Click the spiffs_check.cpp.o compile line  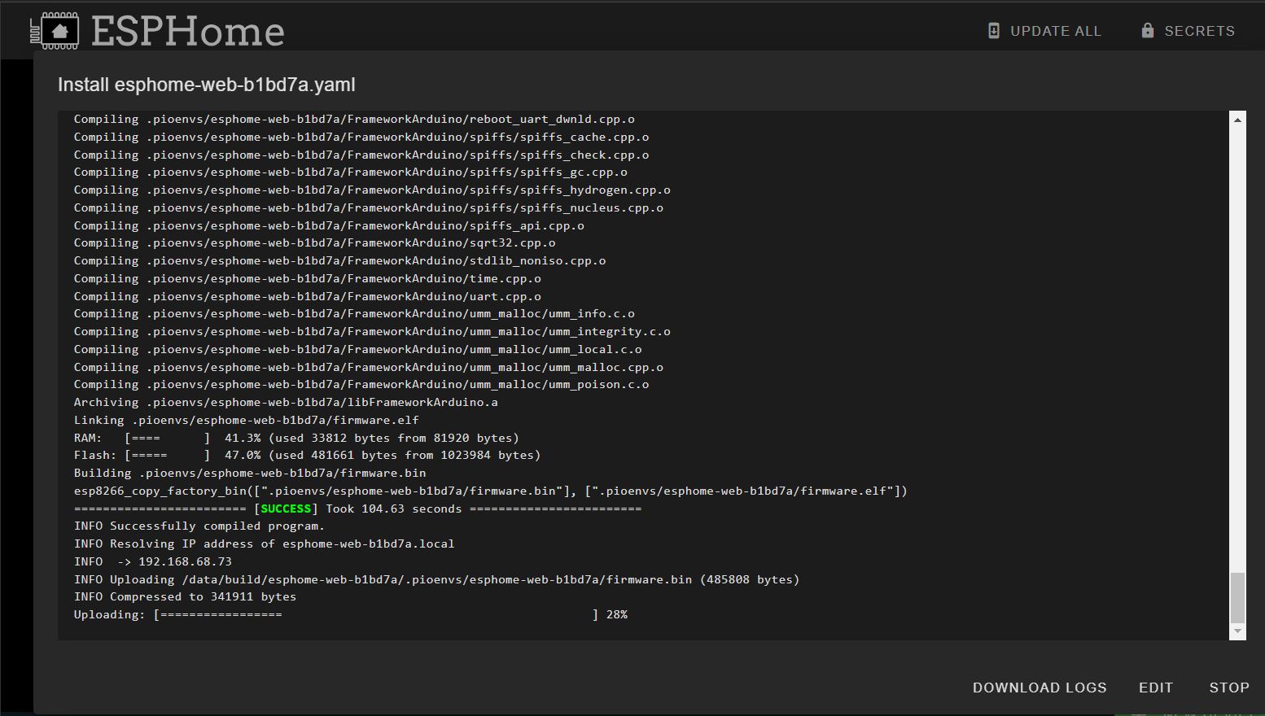361,155
